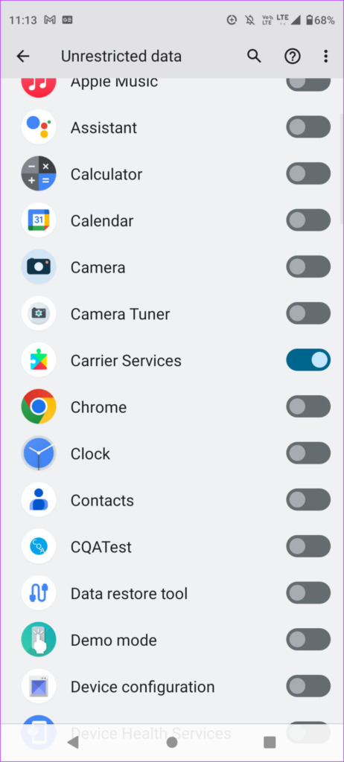
Task: Open the help question mark icon
Action: (292, 57)
